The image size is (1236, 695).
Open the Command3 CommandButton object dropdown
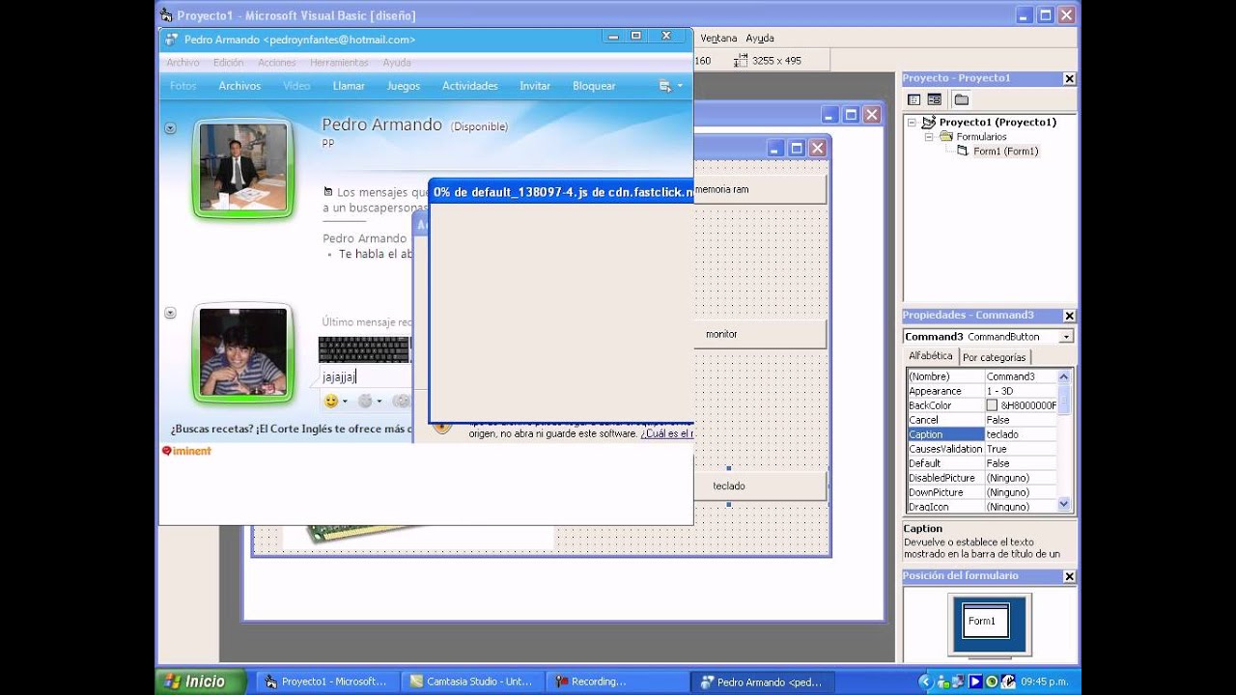pos(1066,337)
